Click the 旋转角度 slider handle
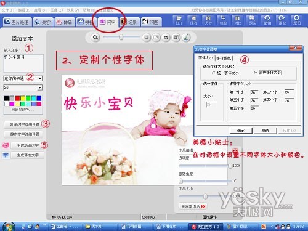This screenshot has height=231, width=308. tap(180, 181)
